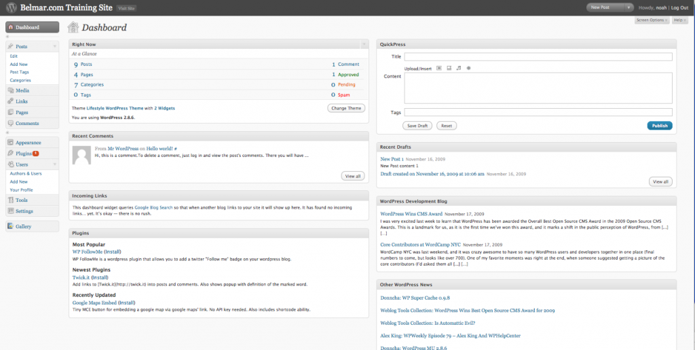Select Add New under Users
Image resolution: width=695 pixels, height=350 pixels.
(18, 182)
